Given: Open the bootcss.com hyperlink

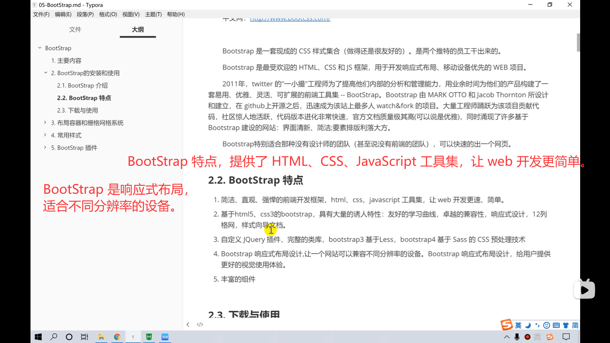Looking at the screenshot, I should pyautogui.click(x=290, y=19).
